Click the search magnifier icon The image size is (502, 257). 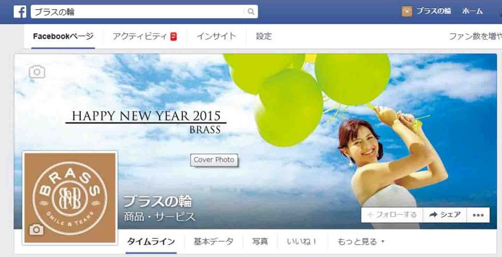[251, 12]
